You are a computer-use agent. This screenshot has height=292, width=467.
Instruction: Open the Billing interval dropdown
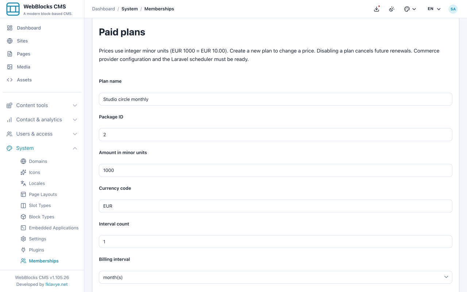coord(275,277)
